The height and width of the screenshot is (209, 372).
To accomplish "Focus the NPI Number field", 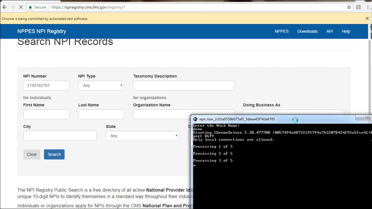I will pos(46,85).
